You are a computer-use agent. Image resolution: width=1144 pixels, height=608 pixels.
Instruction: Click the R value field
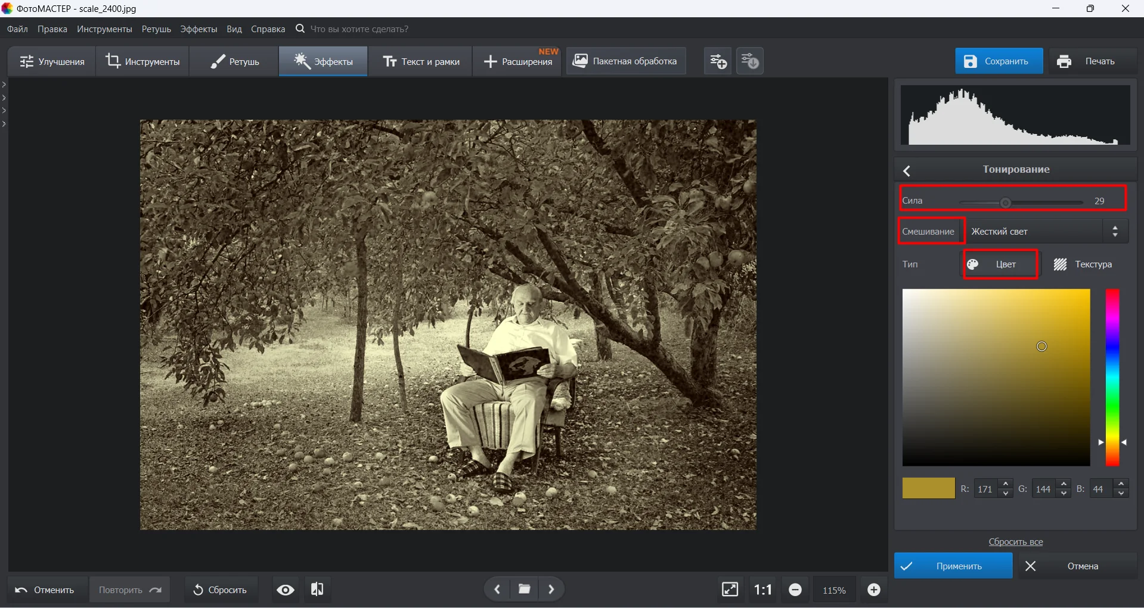(x=987, y=489)
